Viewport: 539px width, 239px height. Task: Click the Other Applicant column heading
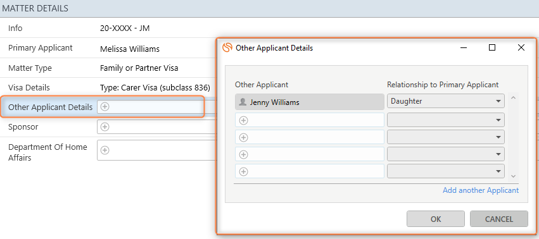click(x=262, y=85)
